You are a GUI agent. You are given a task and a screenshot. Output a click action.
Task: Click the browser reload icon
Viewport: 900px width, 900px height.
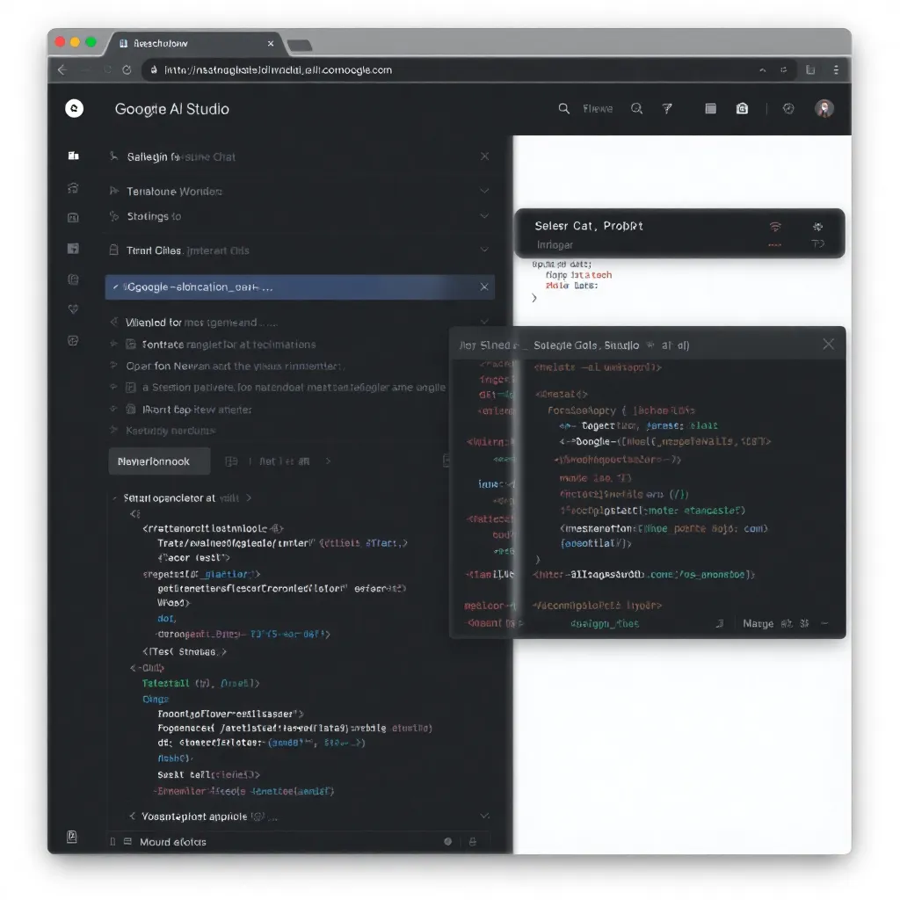pos(127,69)
